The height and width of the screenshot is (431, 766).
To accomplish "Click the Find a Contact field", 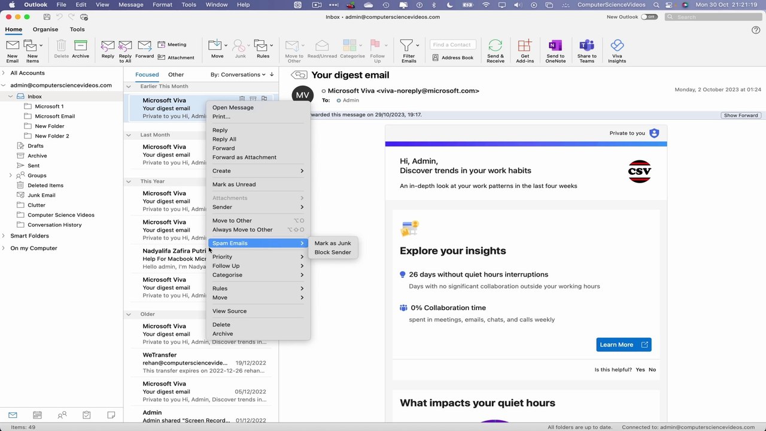I will (x=453, y=44).
